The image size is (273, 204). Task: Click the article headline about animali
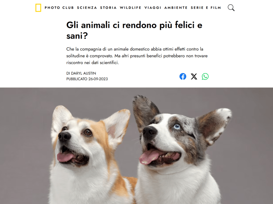(x=134, y=30)
